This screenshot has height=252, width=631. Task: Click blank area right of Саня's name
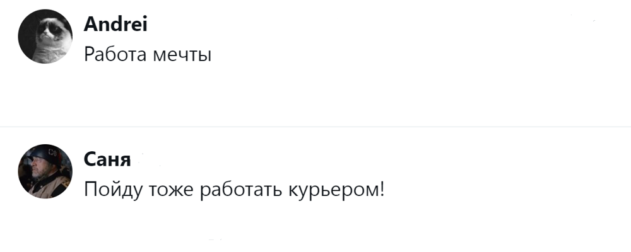[x=362, y=159]
